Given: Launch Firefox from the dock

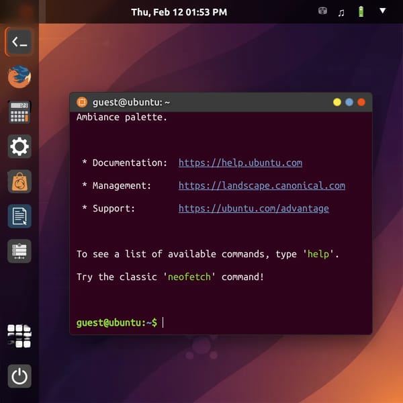Looking at the screenshot, I should coord(19,77).
